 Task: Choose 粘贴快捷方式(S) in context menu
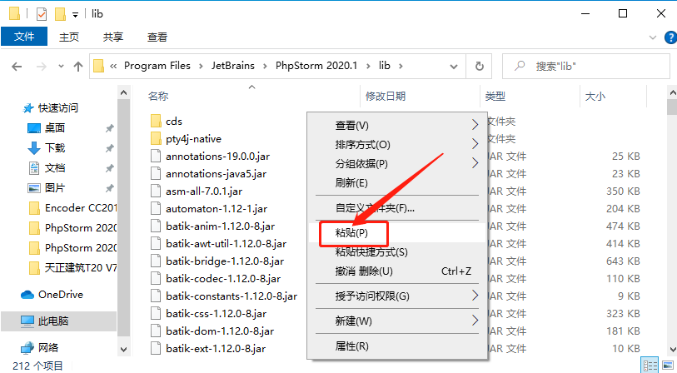coord(397,252)
